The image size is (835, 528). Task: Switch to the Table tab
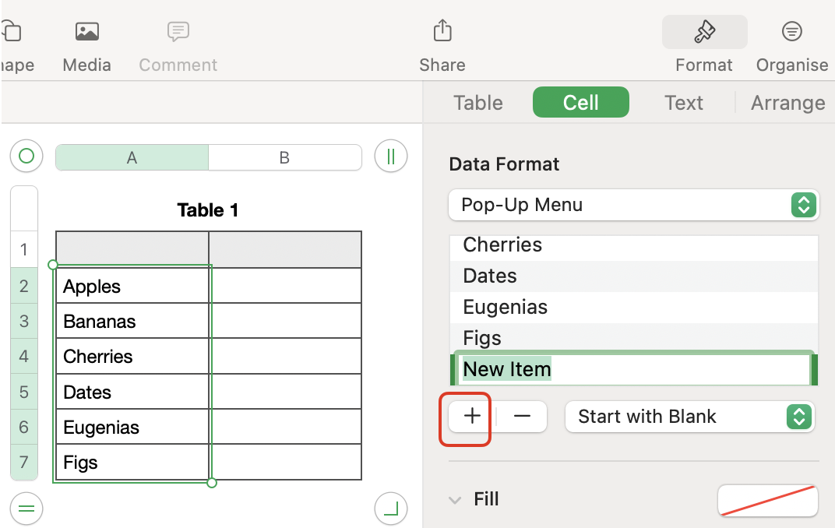pyautogui.click(x=478, y=103)
